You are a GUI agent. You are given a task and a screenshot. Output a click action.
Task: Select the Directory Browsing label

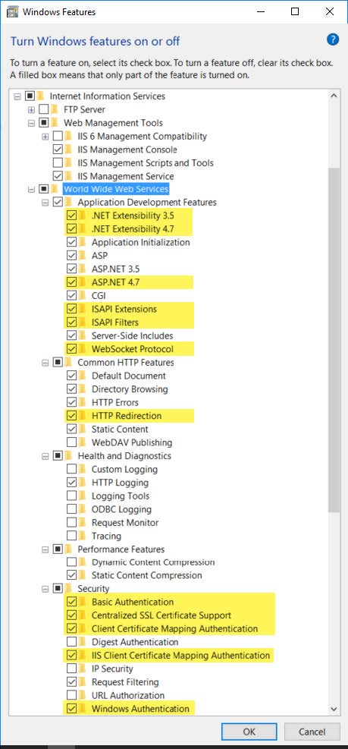[x=130, y=389]
